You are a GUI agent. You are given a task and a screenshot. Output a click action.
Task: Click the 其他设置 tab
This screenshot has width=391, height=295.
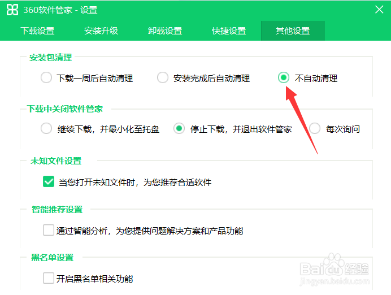coord(293,31)
